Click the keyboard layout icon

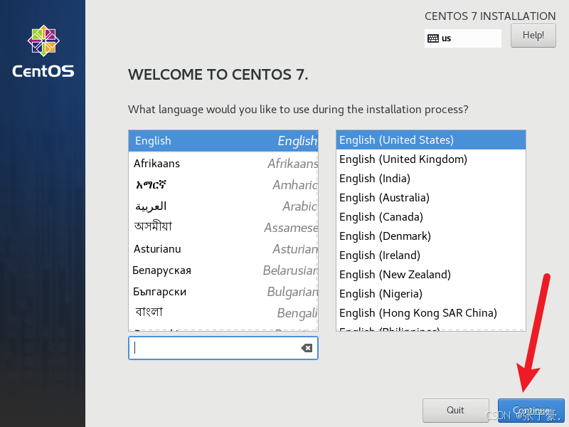[x=432, y=38]
